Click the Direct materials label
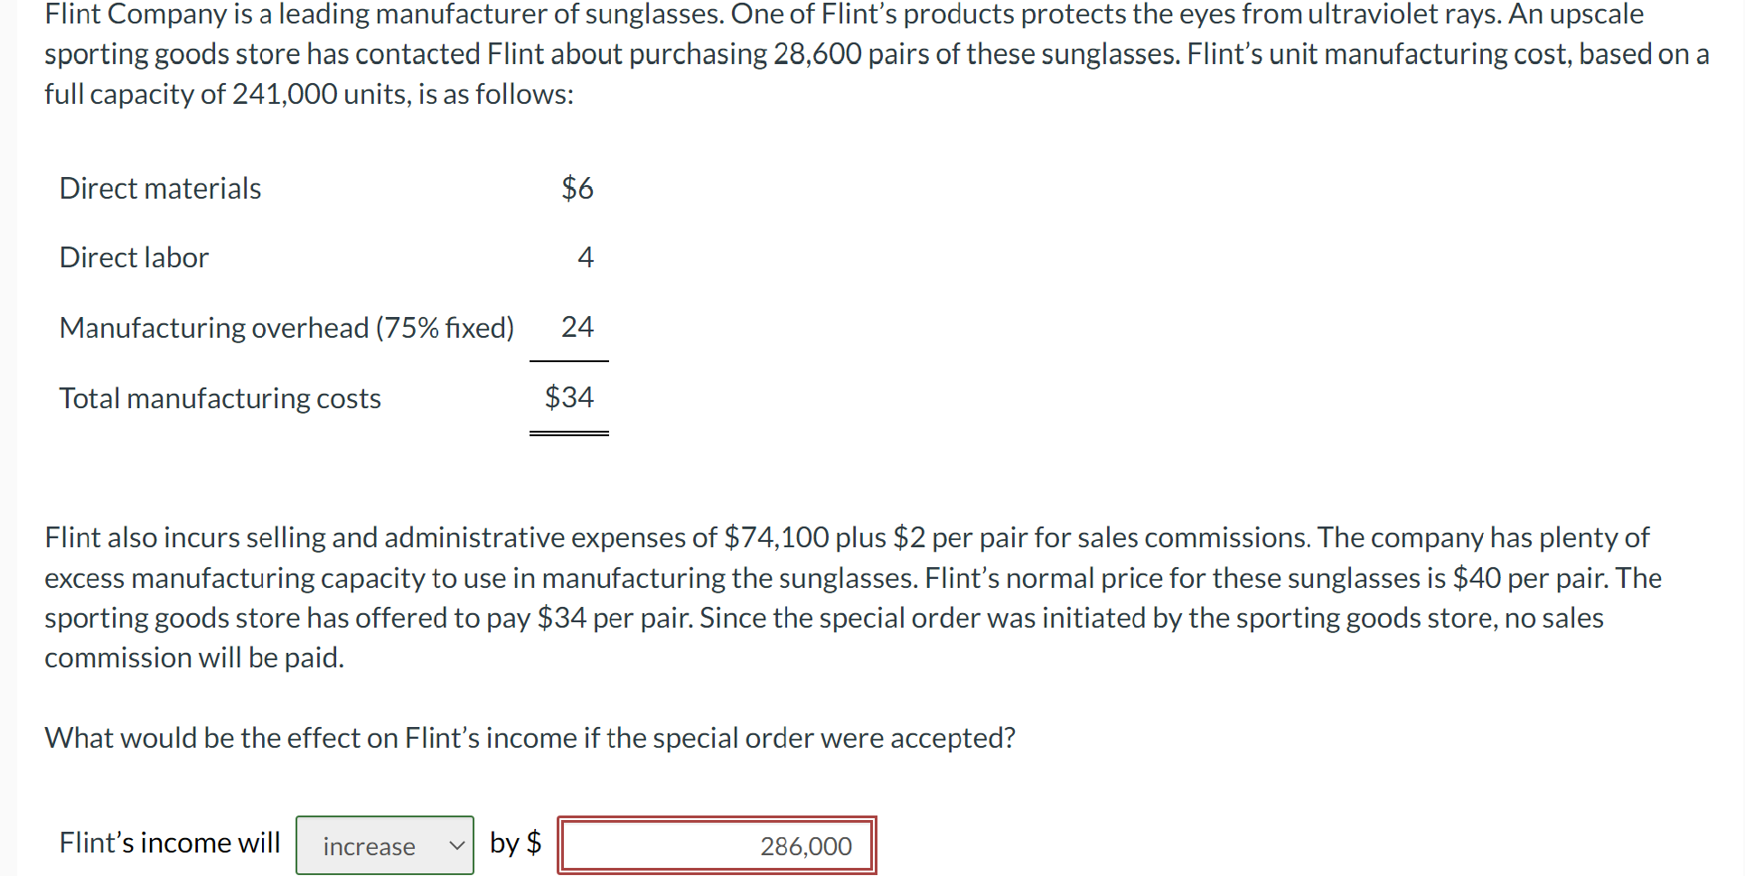 160,189
